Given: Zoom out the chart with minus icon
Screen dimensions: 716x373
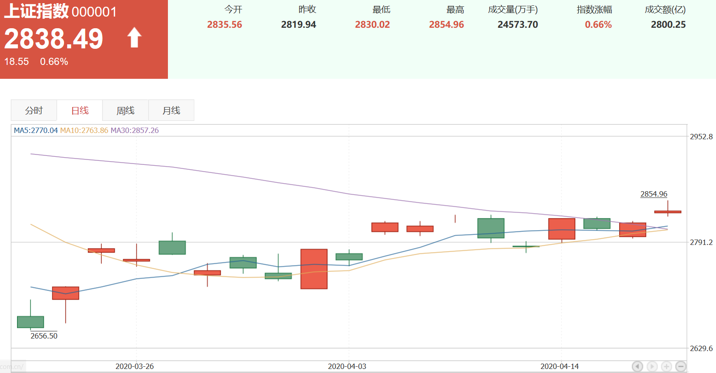Looking at the screenshot, I should (681, 366).
